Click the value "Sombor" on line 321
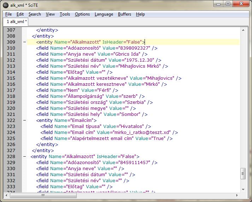Viewport: 252px width, 202px height. coord(130,114)
